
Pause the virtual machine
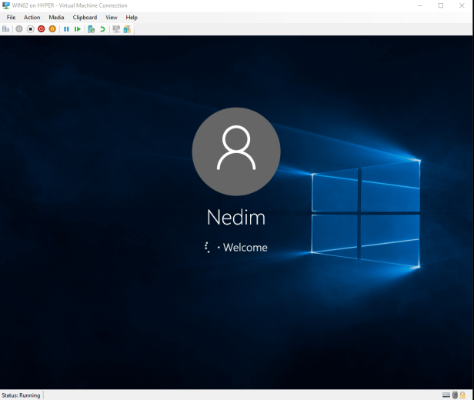(66, 29)
